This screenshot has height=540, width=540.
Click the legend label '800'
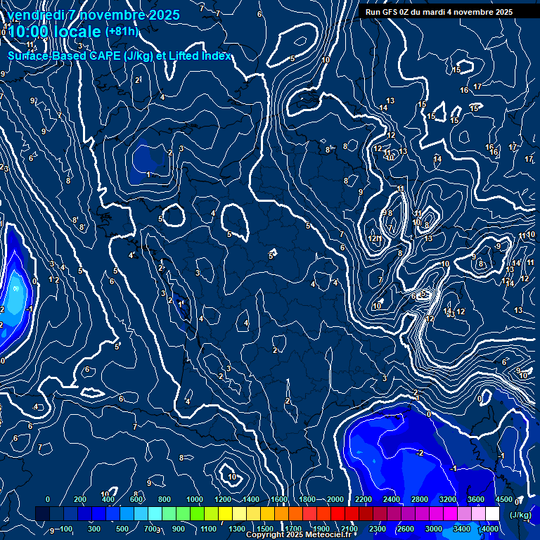click(x=165, y=499)
